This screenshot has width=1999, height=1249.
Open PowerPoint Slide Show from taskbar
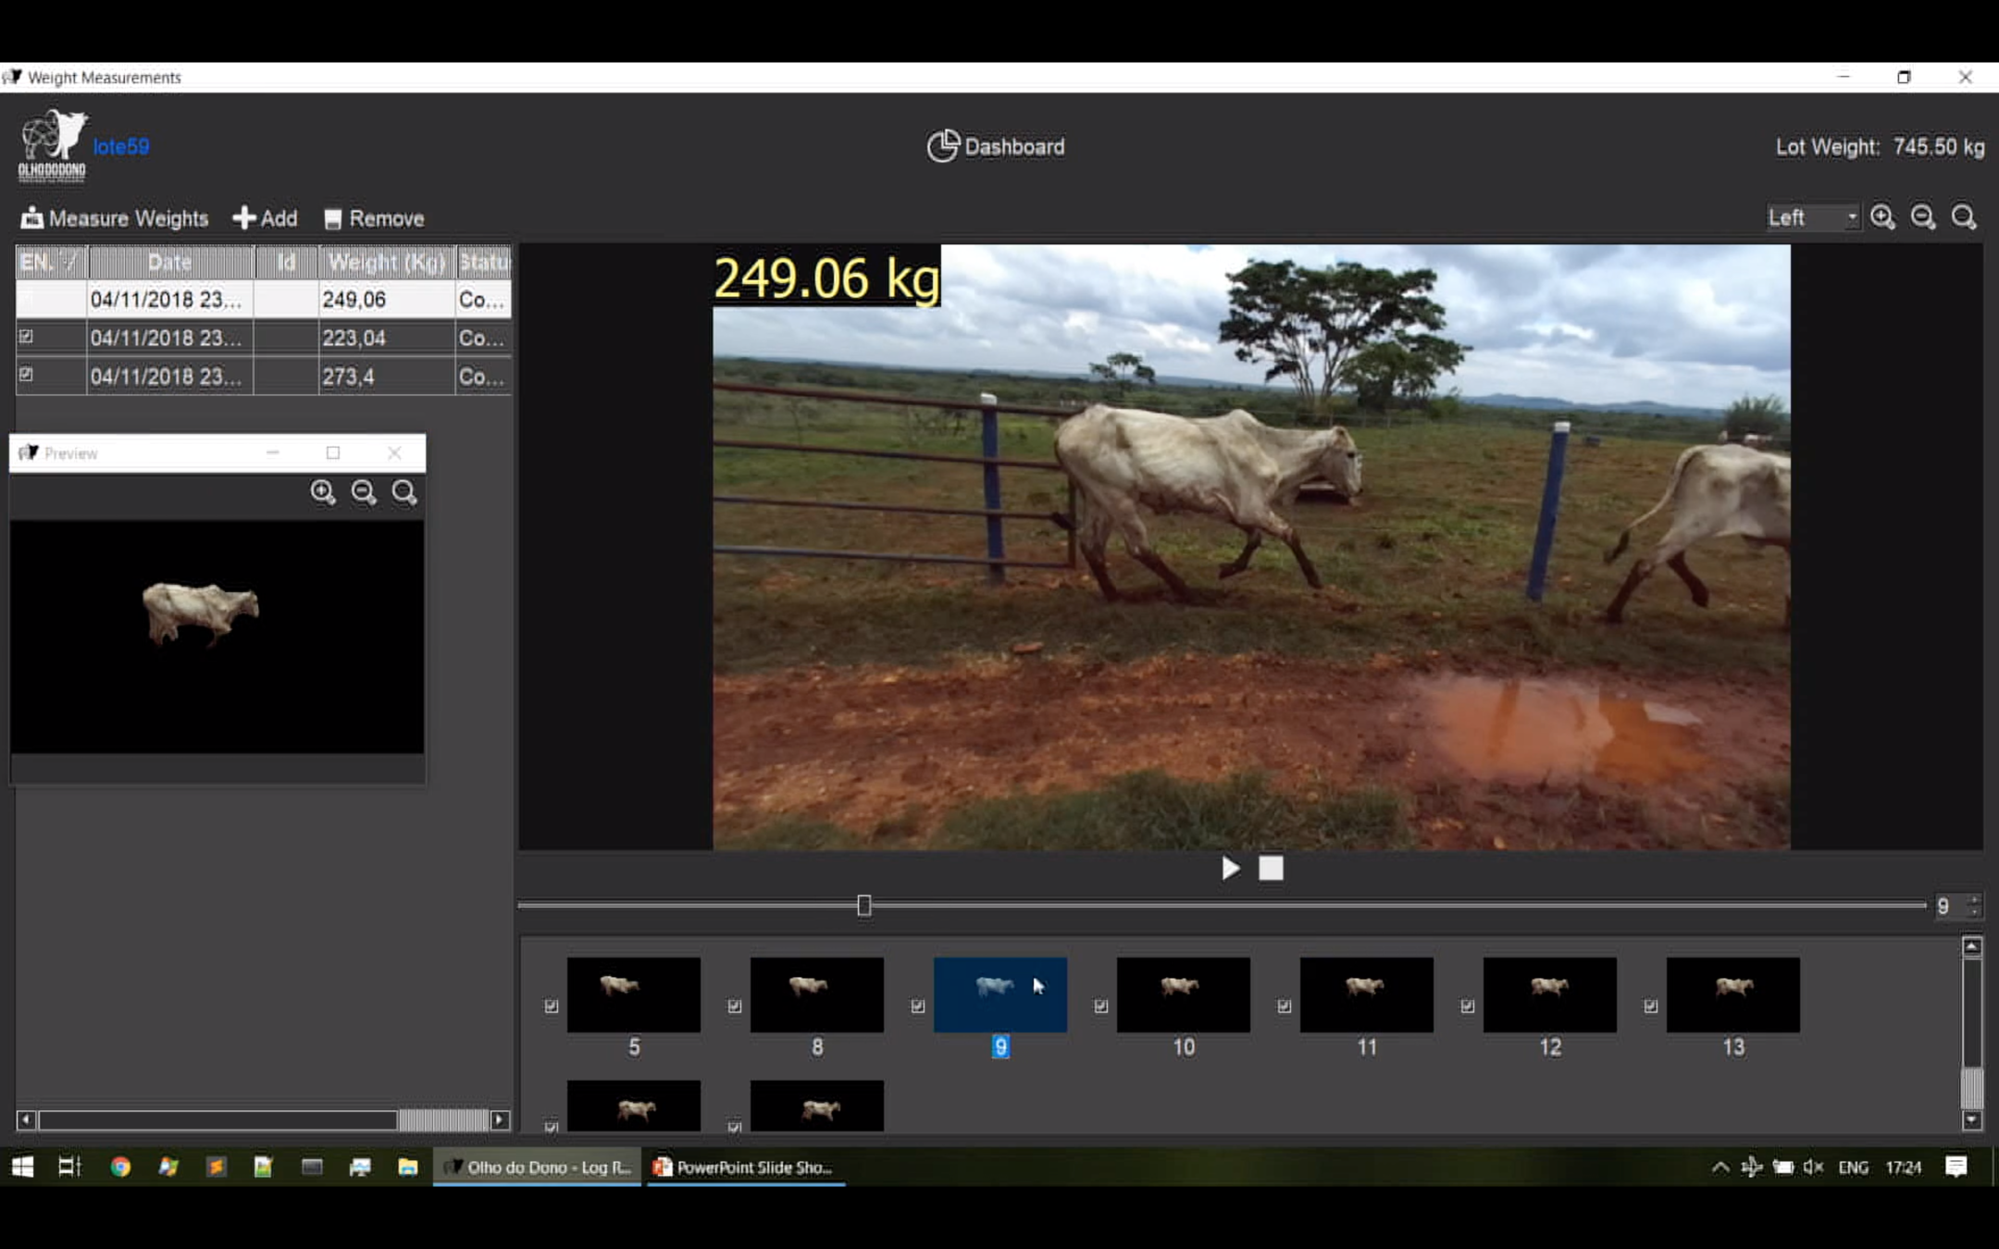[x=745, y=1168]
